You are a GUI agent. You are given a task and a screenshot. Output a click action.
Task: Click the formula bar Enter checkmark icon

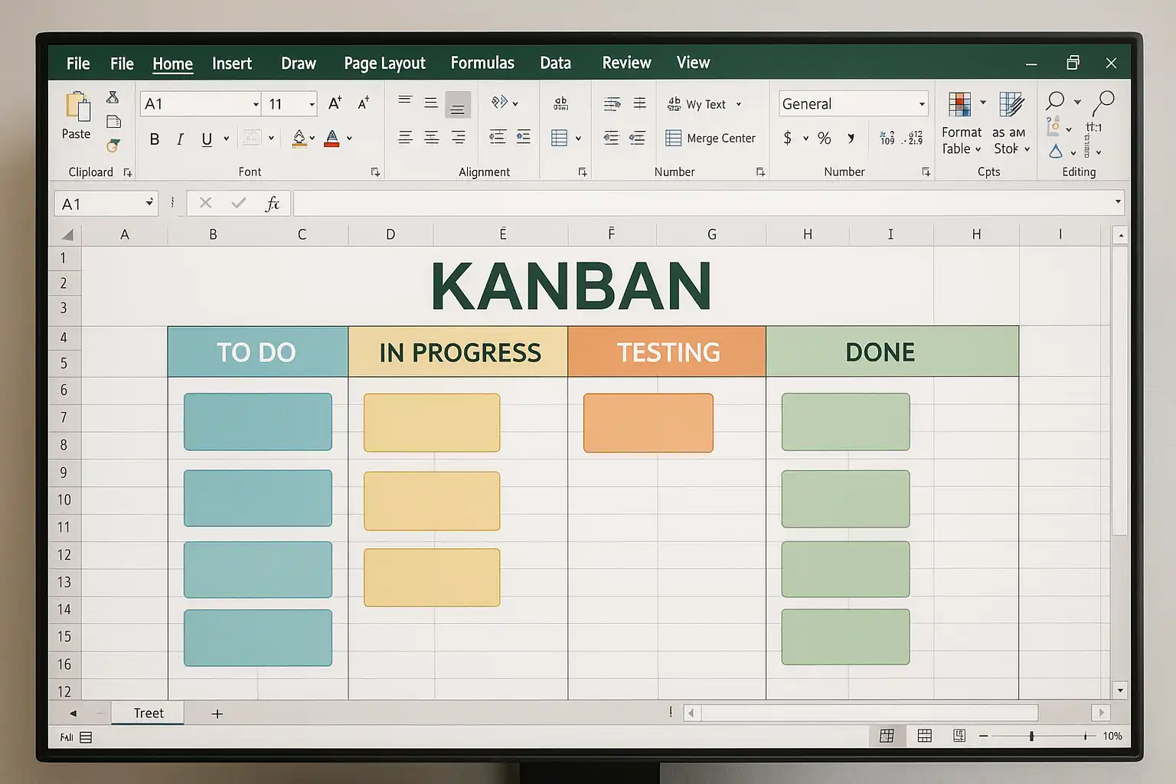239,203
